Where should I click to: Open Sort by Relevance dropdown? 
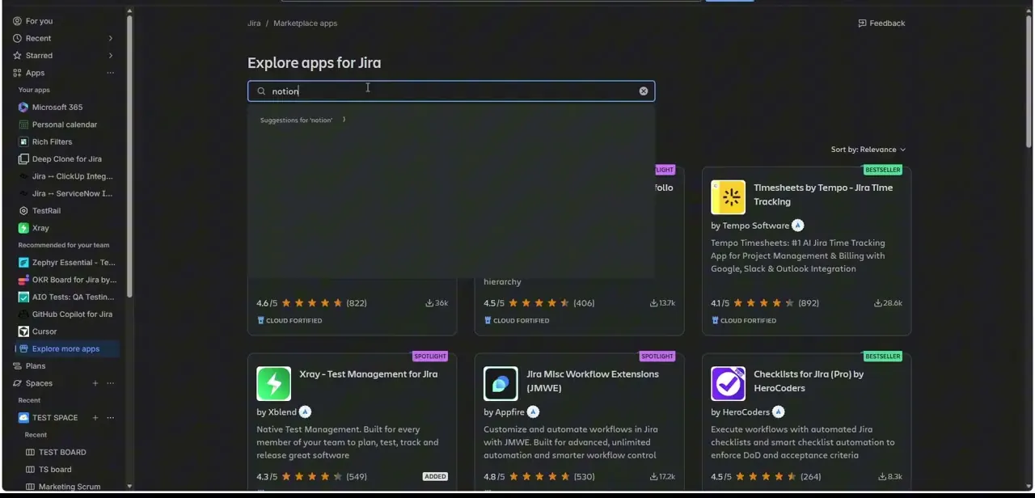868,150
